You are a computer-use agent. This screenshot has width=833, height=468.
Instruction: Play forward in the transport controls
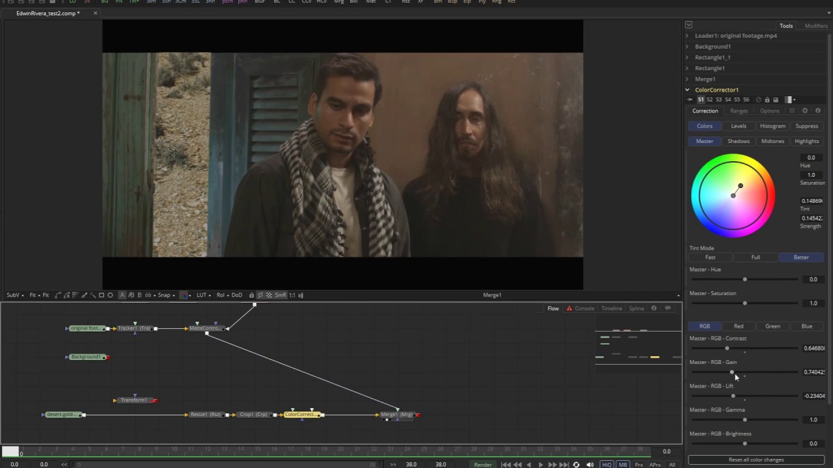tap(541, 465)
